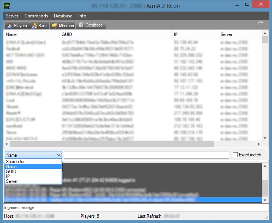Click the ArmA 2 RCon app icon
272x223 pixels.
pos(7,6)
